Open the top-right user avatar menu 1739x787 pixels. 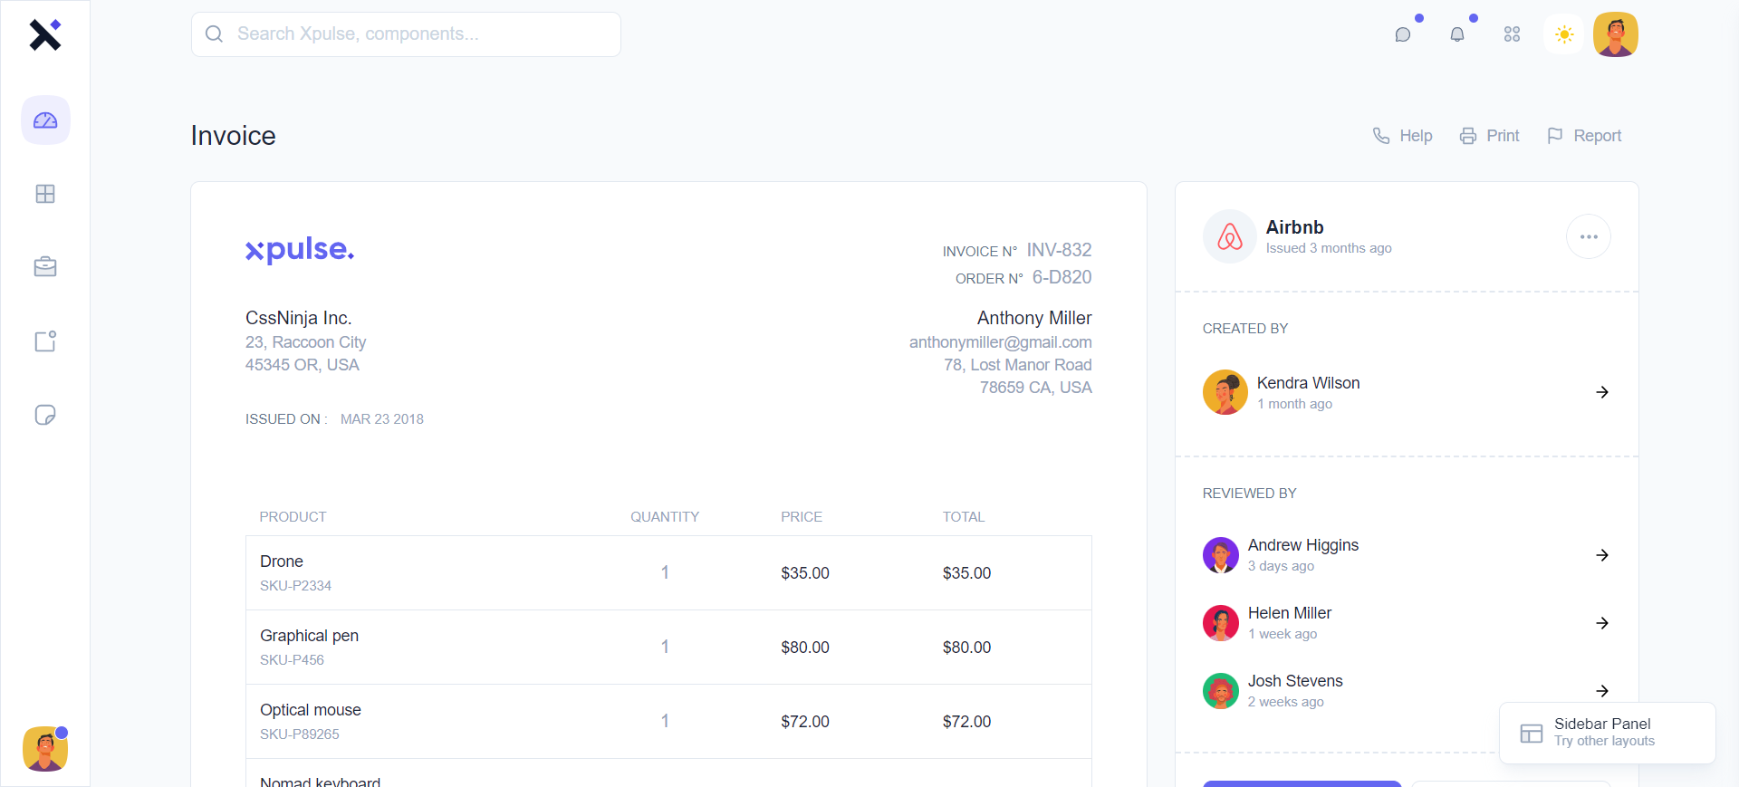coord(1616,34)
